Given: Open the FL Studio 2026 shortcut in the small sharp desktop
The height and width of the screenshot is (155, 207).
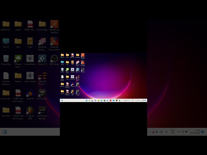Looking at the screenshot, I should point(72,92).
